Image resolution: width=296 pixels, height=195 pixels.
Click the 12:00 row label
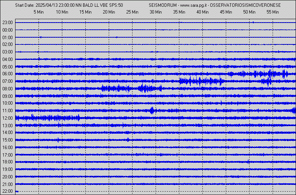[8, 118]
